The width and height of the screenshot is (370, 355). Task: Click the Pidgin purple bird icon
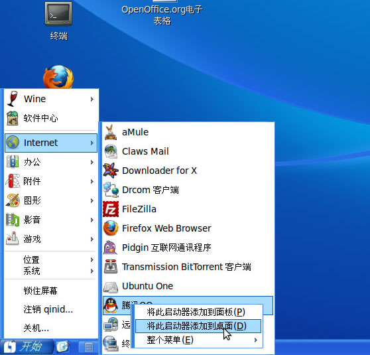coord(111,248)
